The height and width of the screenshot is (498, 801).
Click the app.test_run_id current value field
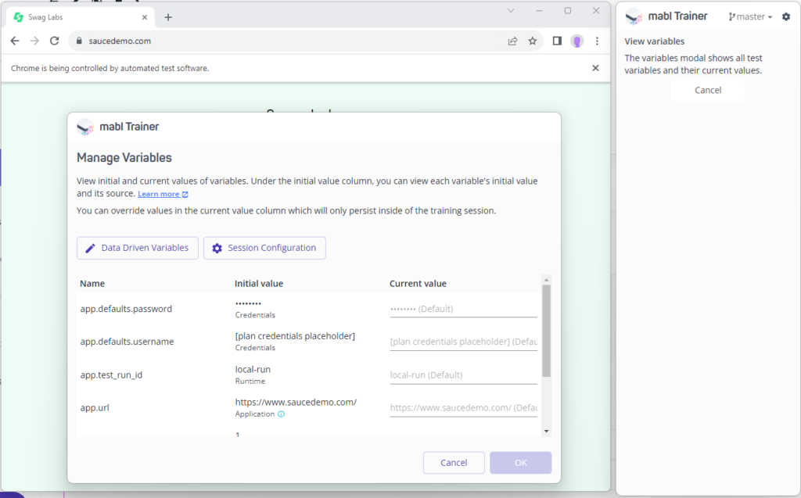[x=463, y=375]
